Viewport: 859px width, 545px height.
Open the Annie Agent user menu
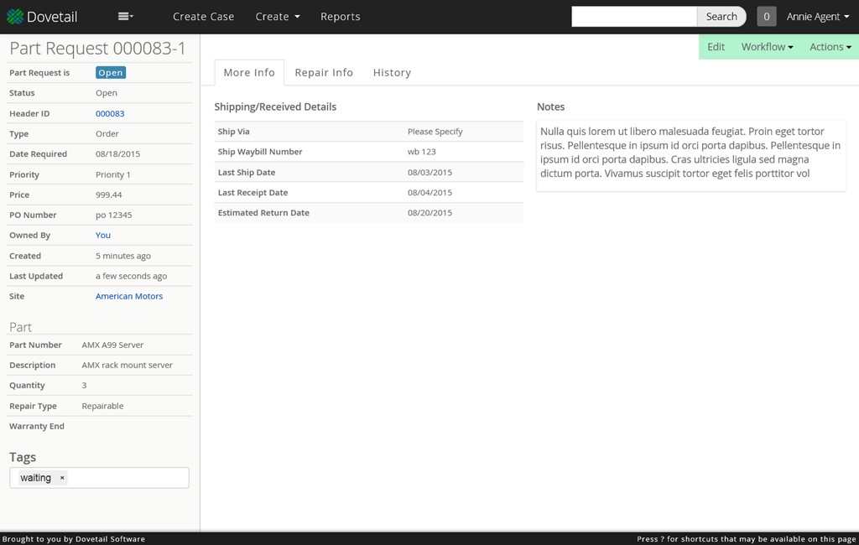pos(817,17)
